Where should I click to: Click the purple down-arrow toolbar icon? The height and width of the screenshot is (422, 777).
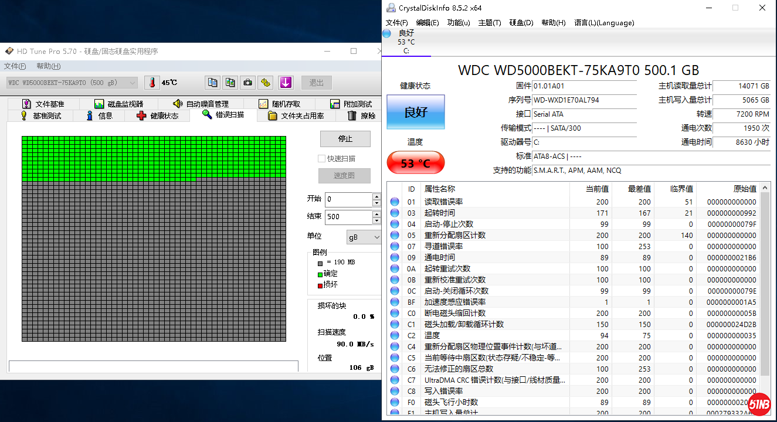click(286, 83)
